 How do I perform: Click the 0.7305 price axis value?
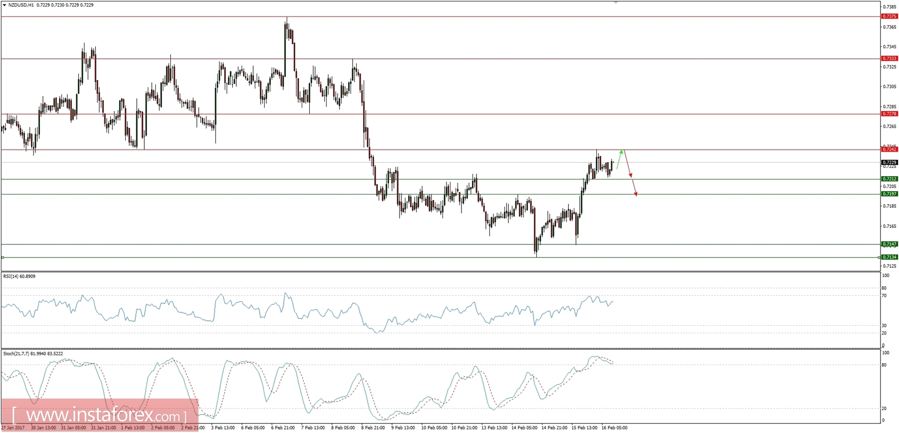890,86
